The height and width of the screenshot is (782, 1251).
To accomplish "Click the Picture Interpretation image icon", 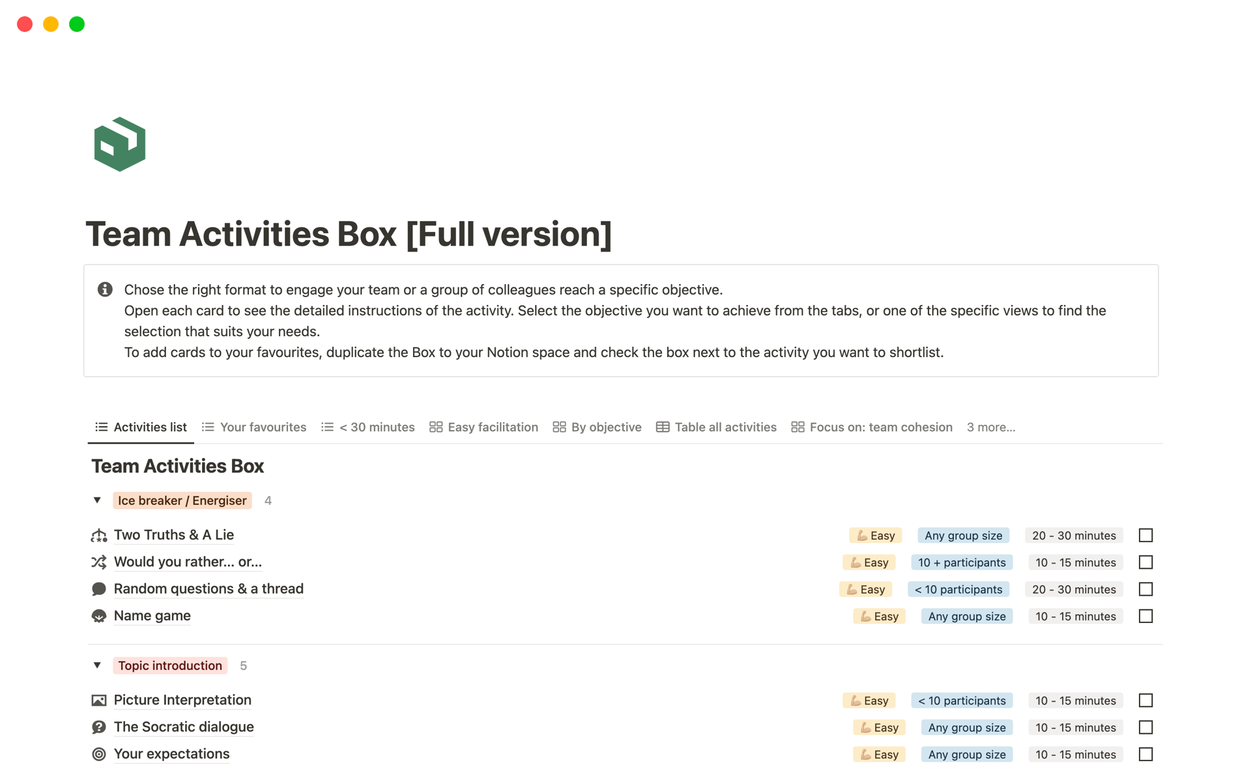I will (x=99, y=701).
